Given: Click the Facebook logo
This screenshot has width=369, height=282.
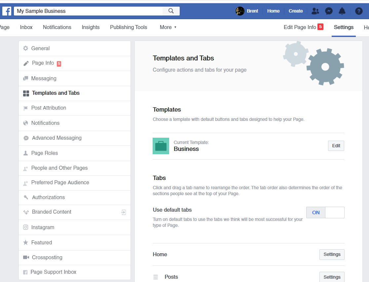Looking at the screenshot, I should click(x=7, y=11).
